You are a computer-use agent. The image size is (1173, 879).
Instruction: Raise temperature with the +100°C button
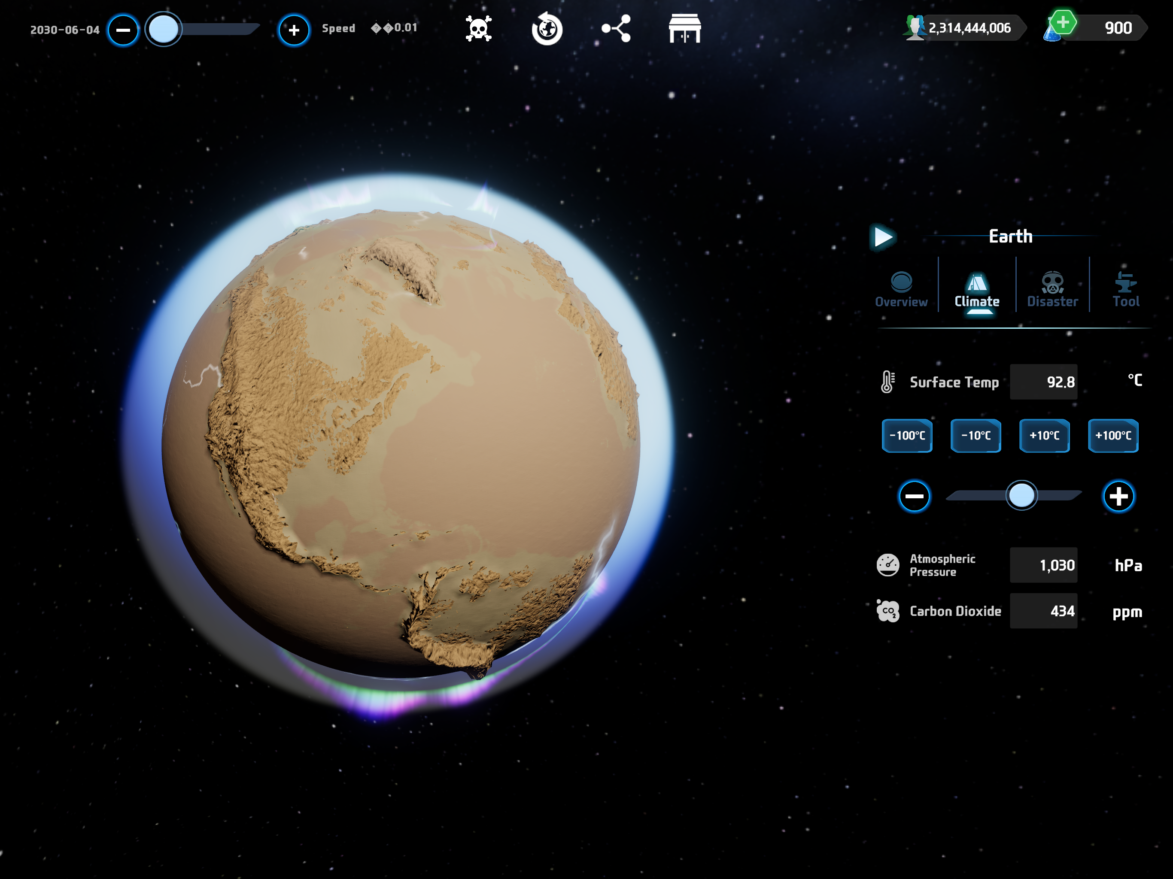point(1113,436)
